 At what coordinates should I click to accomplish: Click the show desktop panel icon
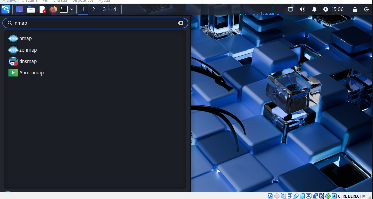tap(20, 9)
